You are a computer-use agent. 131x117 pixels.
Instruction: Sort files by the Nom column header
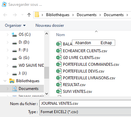pyautogui.click(x=61, y=35)
